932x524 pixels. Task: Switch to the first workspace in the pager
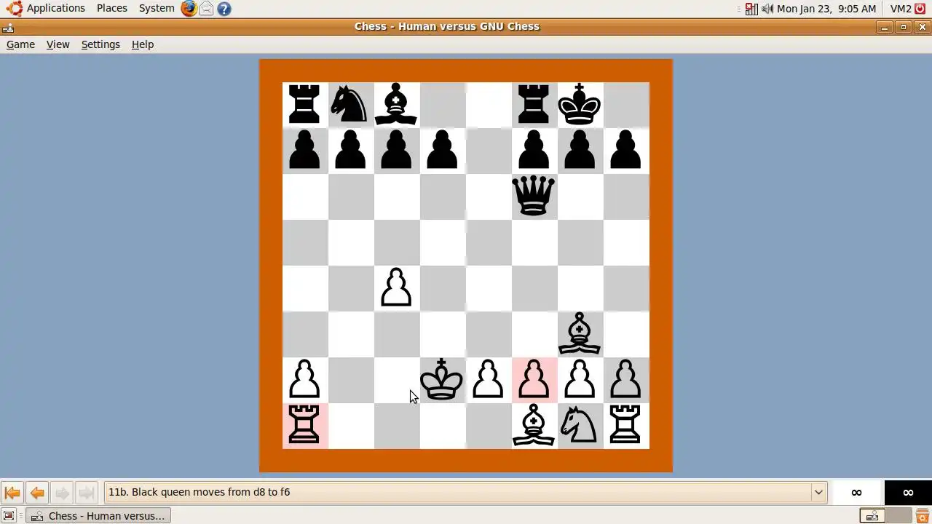(x=872, y=516)
